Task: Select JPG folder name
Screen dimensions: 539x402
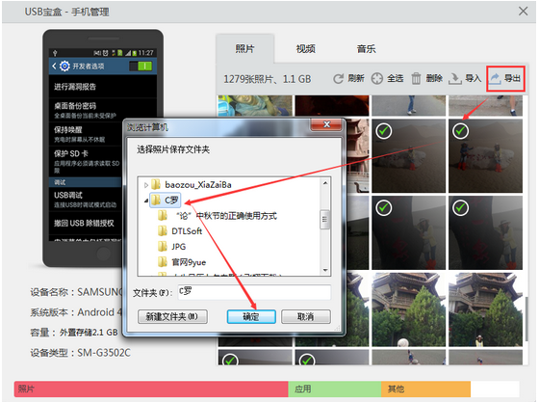Action: 178,247
